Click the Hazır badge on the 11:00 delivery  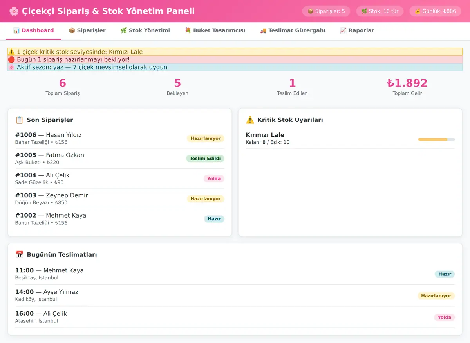[445, 274]
